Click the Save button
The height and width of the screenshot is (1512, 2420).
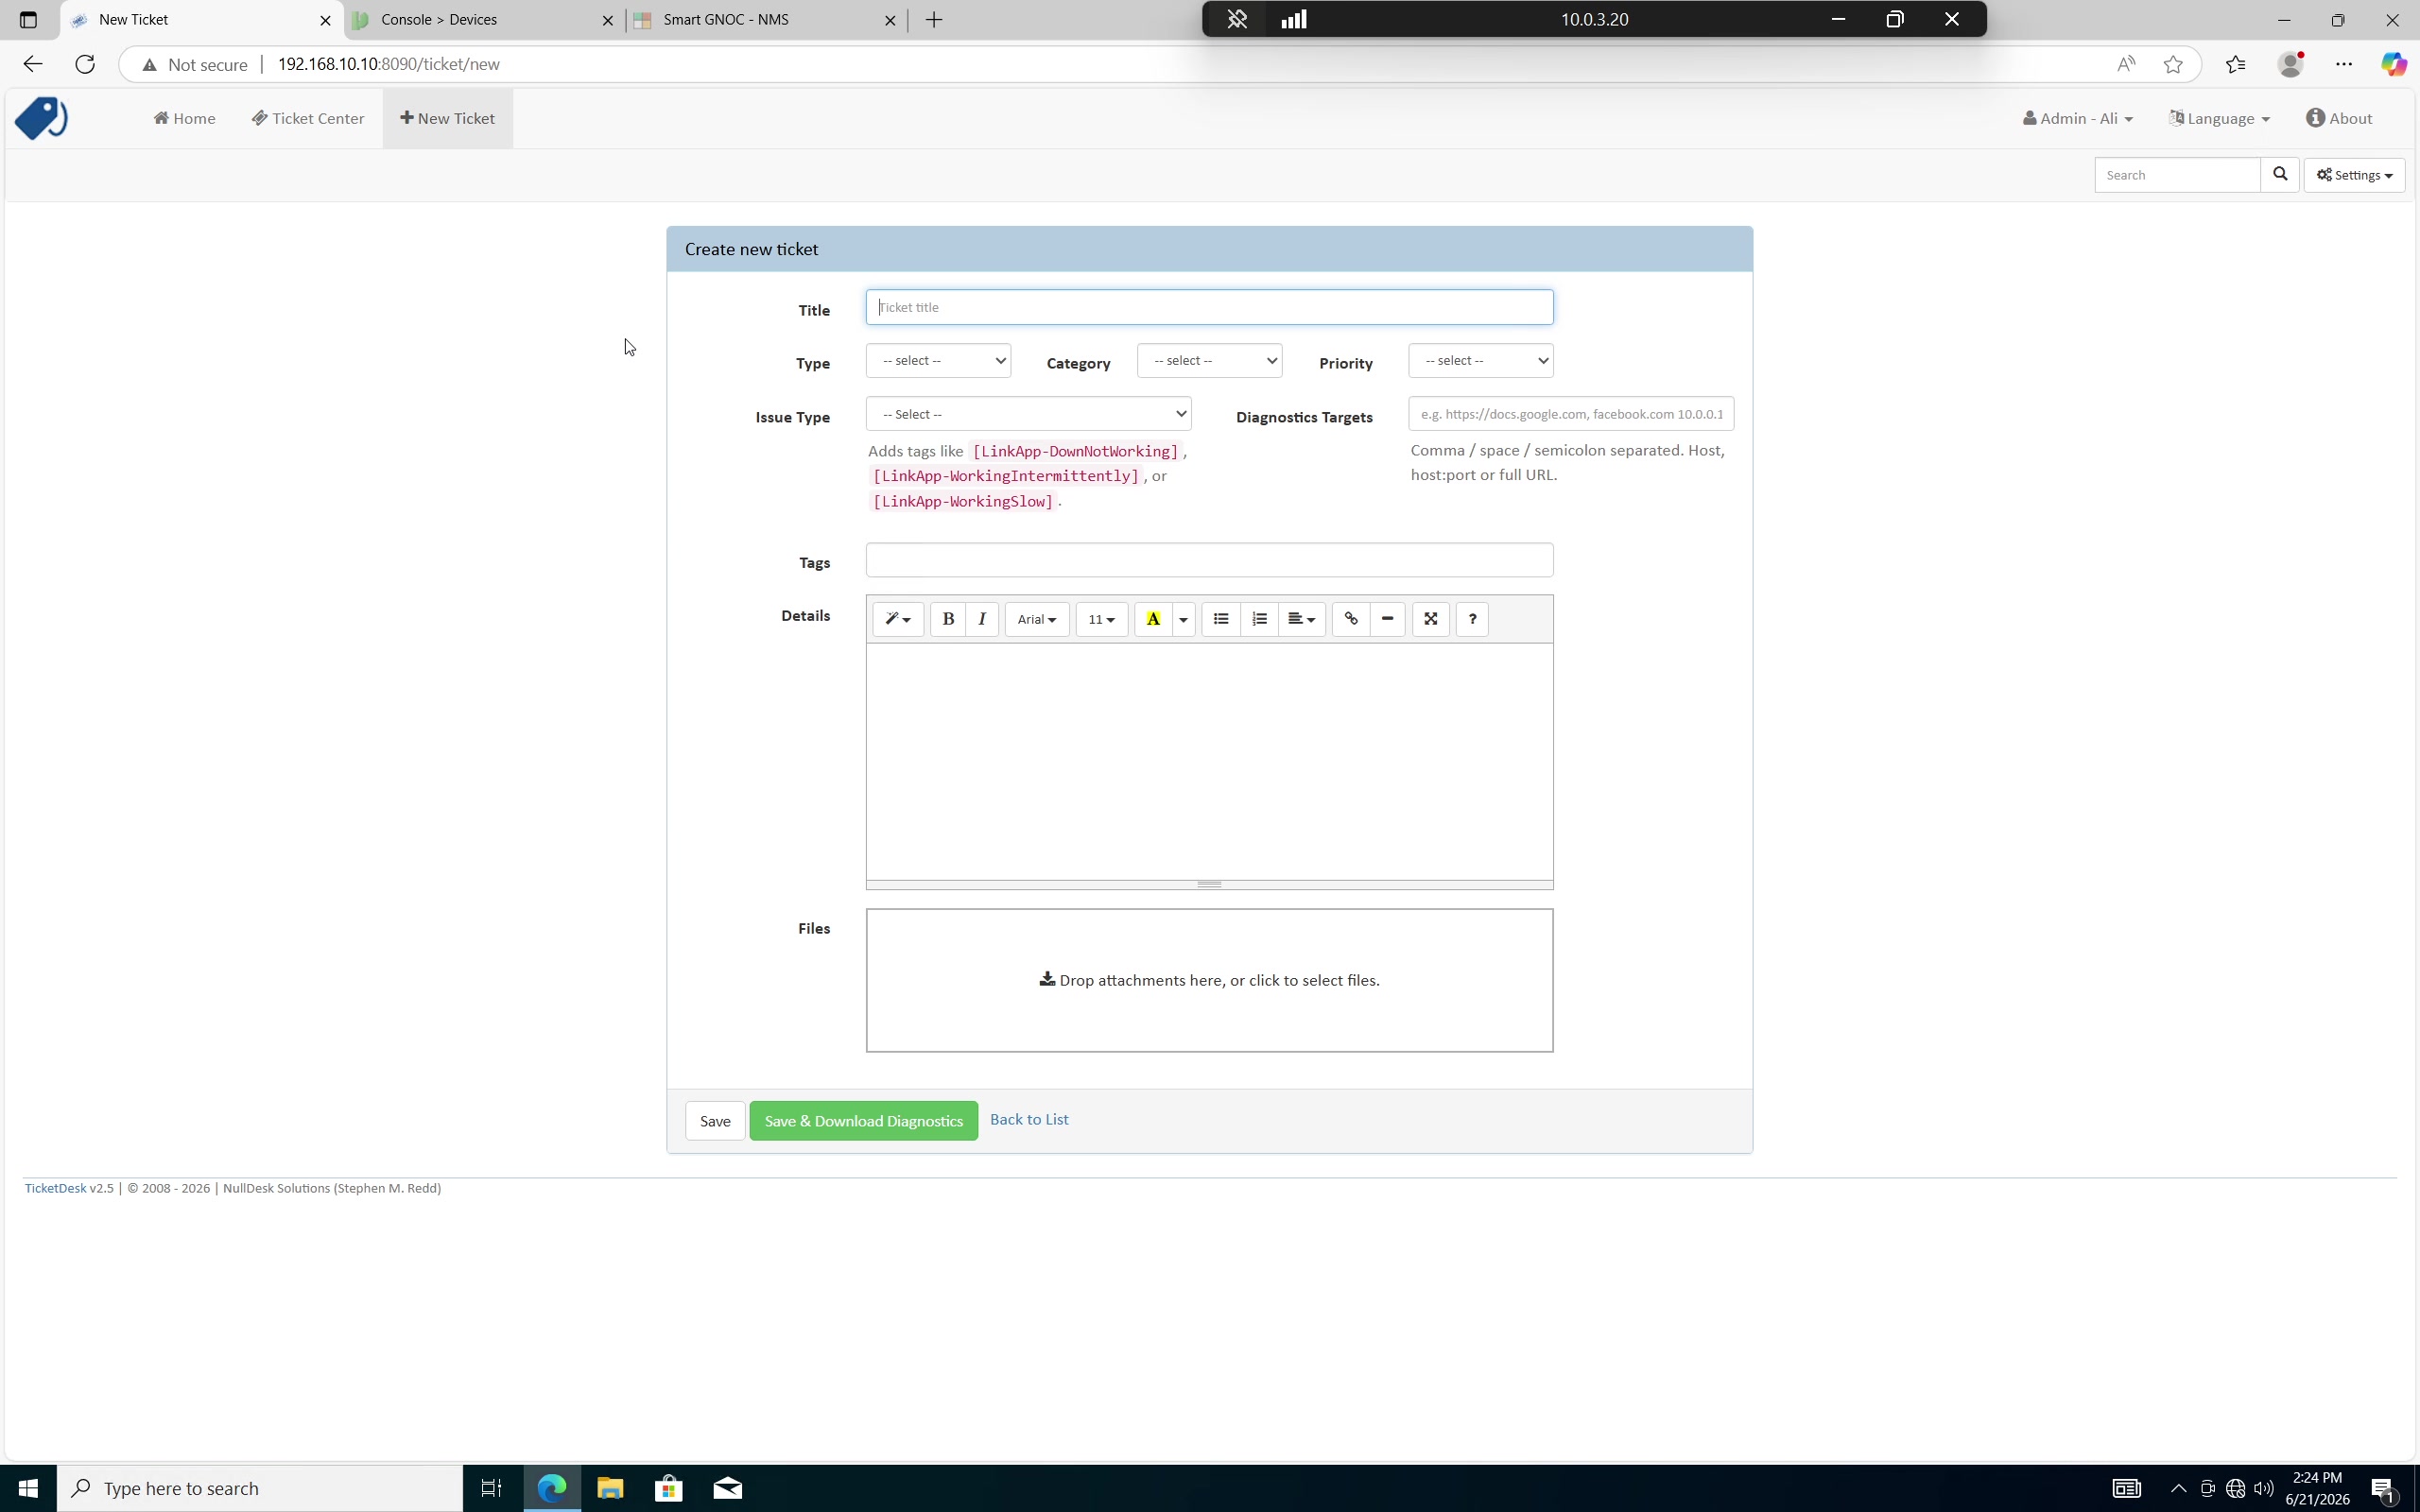pyautogui.click(x=715, y=1121)
